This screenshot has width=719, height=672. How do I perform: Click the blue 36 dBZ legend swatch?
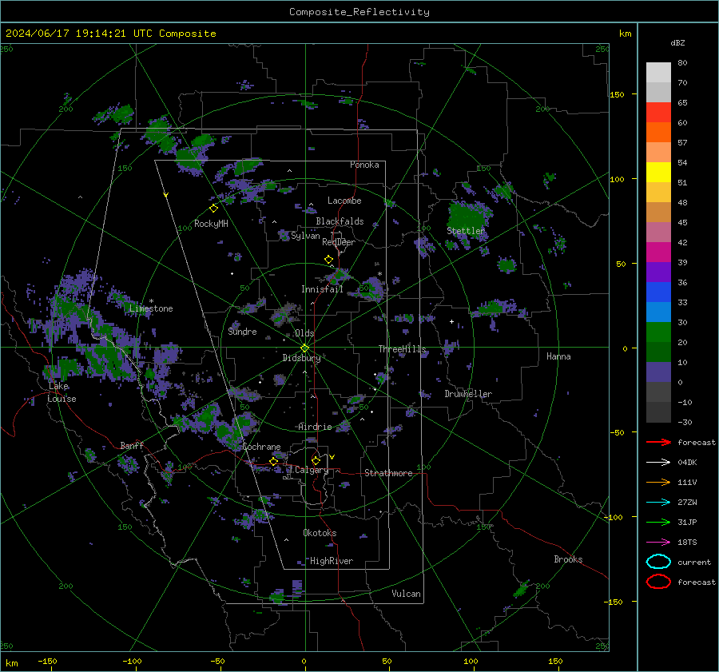(658, 292)
